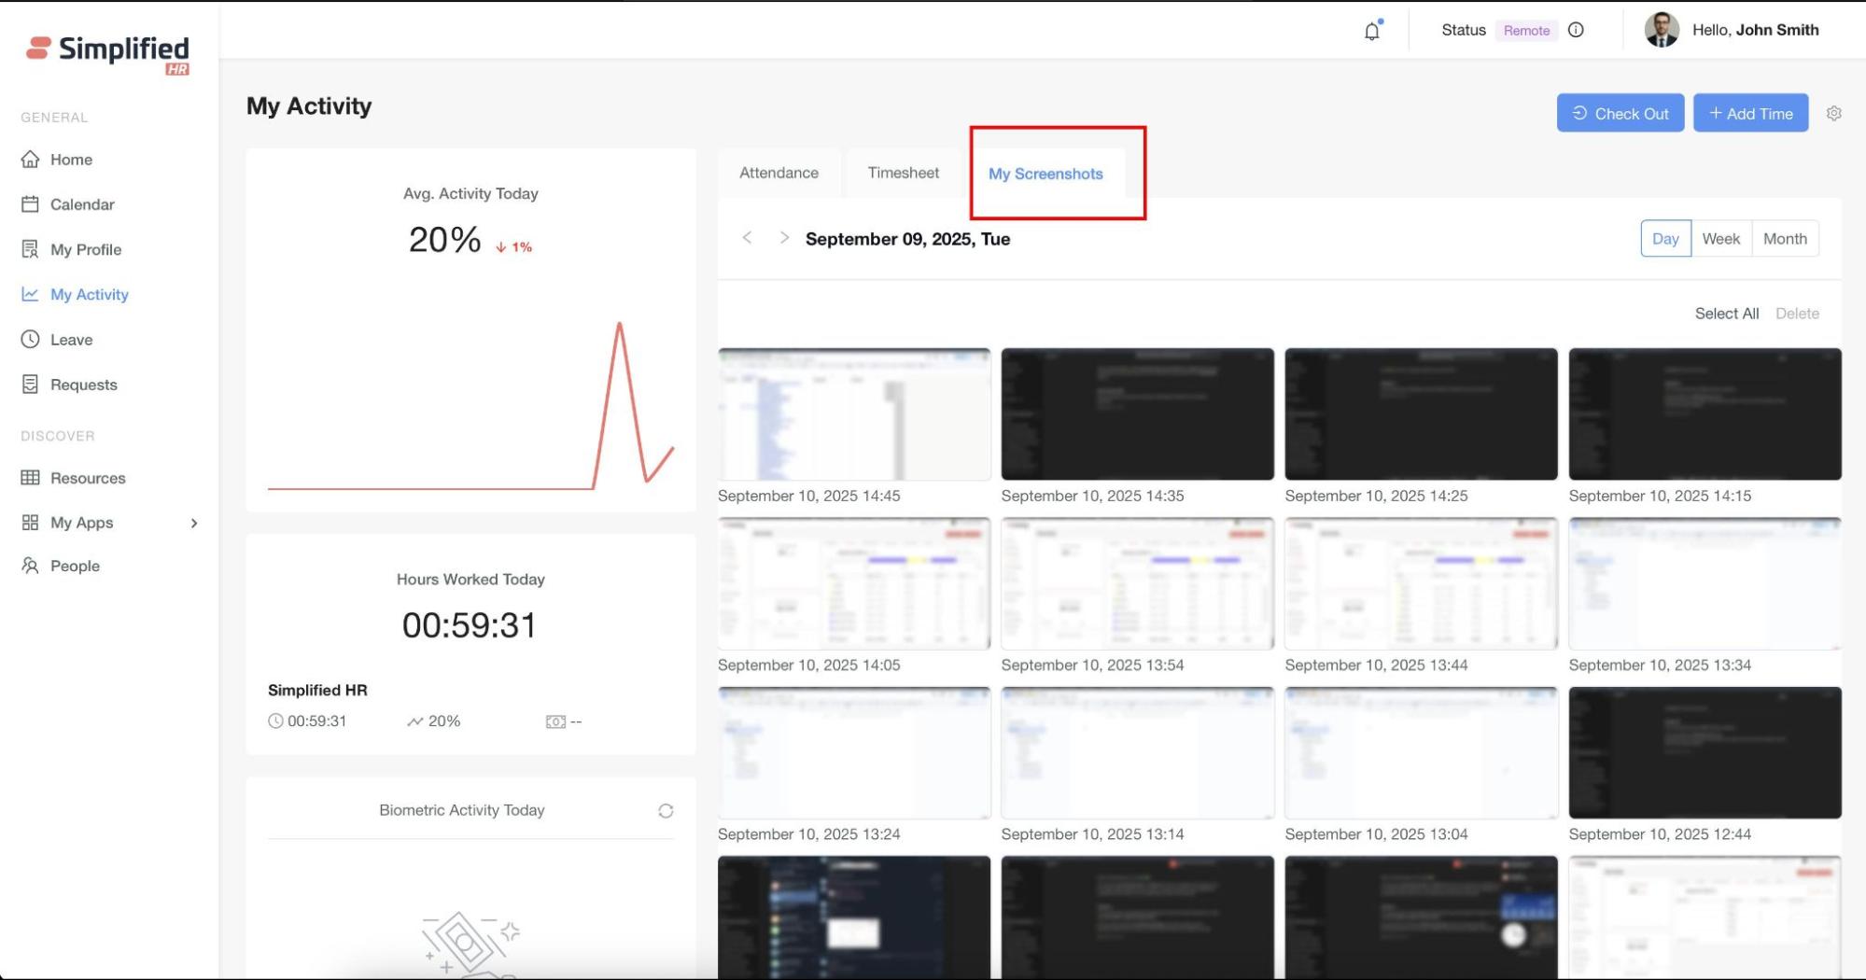This screenshot has height=980, width=1866.
Task: Go to previous date with left arrow
Action: pyautogui.click(x=747, y=238)
